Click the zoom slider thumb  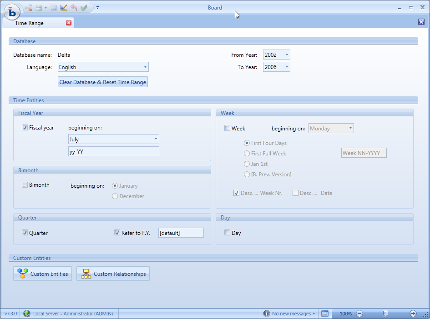385,314
